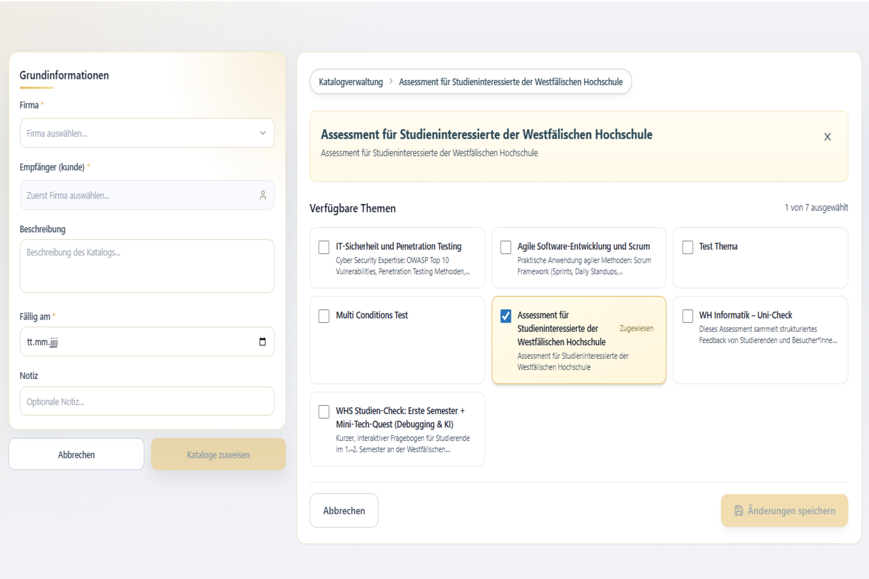Select the current assessment breadcrumb item
Viewport: 869px width, 579px height.
[x=511, y=82]
